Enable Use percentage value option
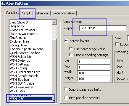 click(x=71, y=49)
